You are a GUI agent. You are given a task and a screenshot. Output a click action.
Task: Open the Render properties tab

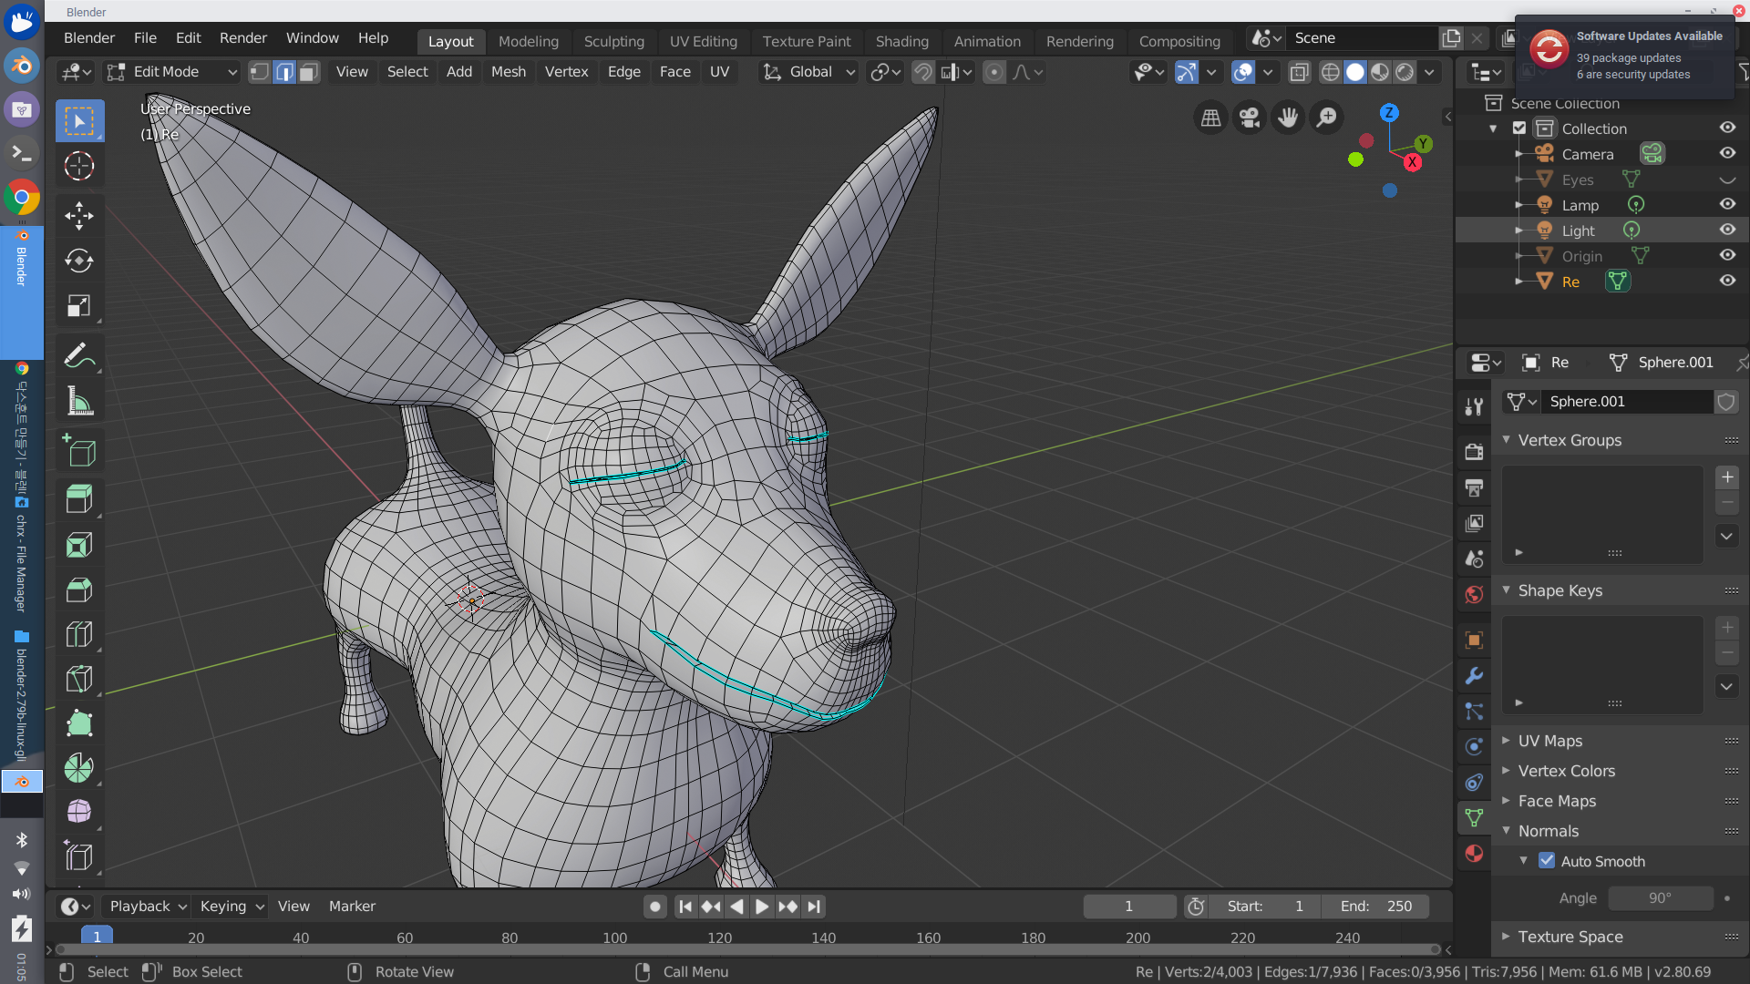click(1474, 452)
